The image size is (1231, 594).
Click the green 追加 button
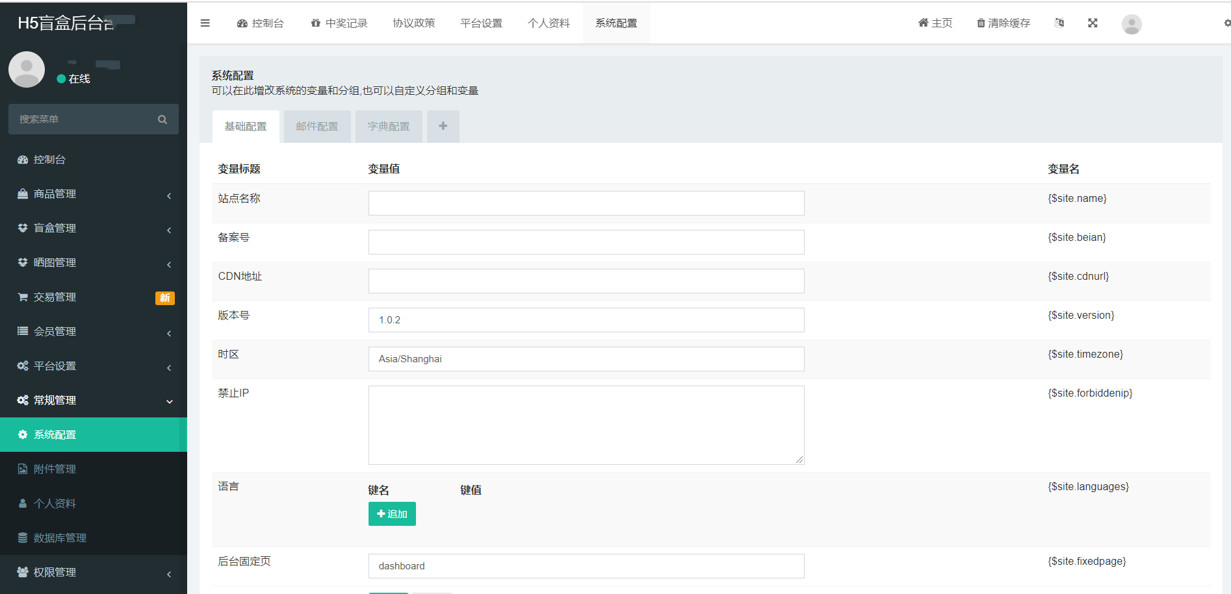point(392,514)
